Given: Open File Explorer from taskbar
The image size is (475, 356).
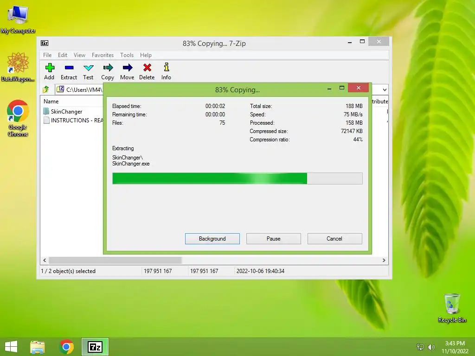Looking at the screenshot, I should click(38, 347).
